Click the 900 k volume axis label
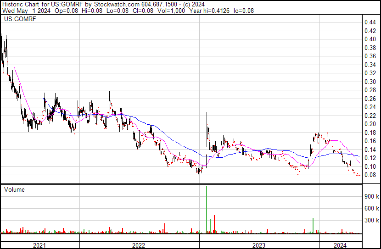The height and width of the screenshot is (249, 381). click(372, 197)
